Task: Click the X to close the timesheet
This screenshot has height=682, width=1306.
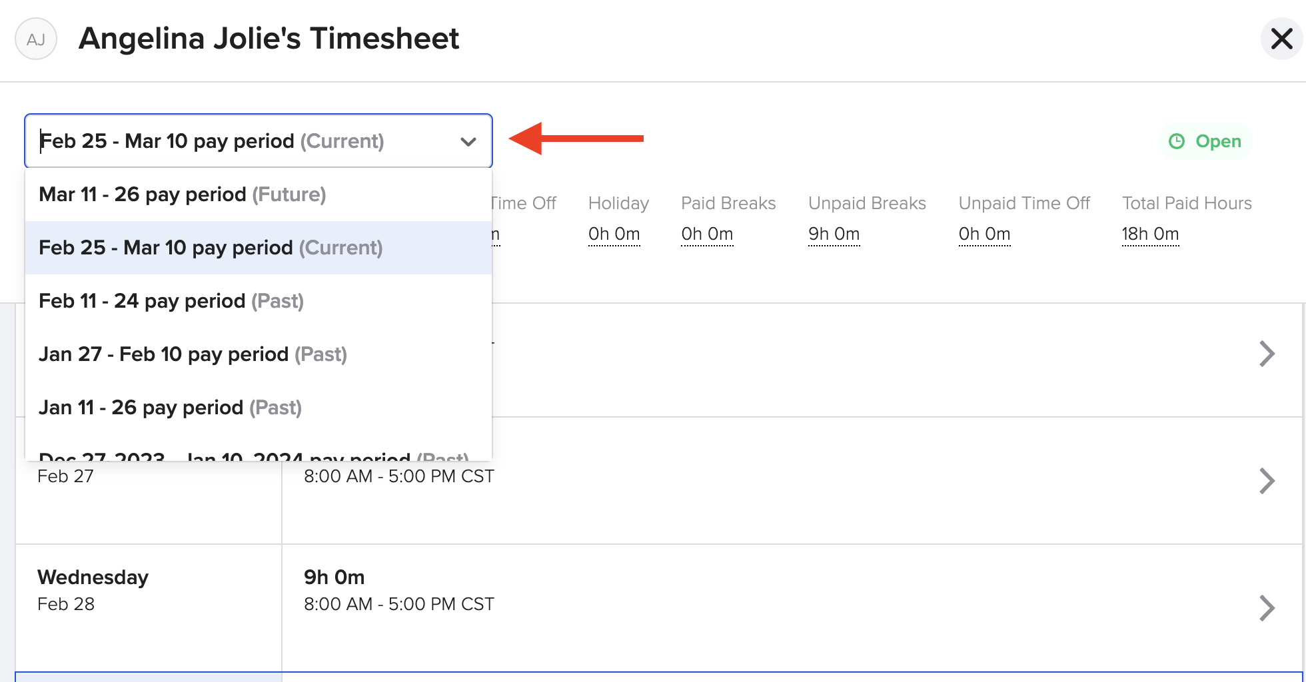Action: [1281, 39]
